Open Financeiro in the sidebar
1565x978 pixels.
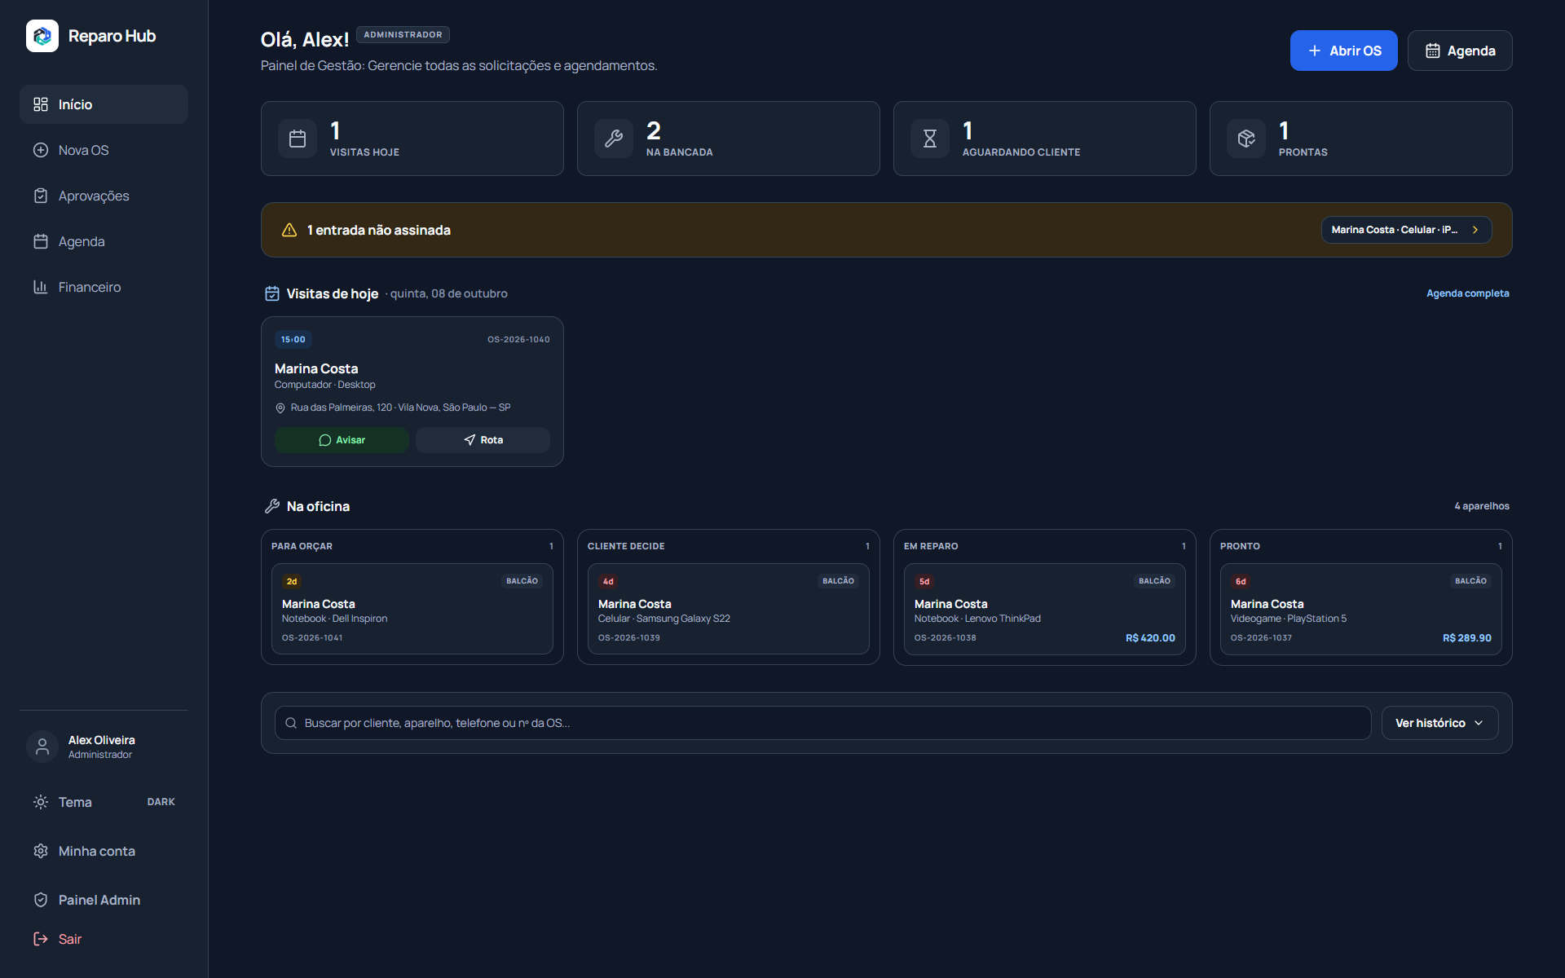pos(104,287)
